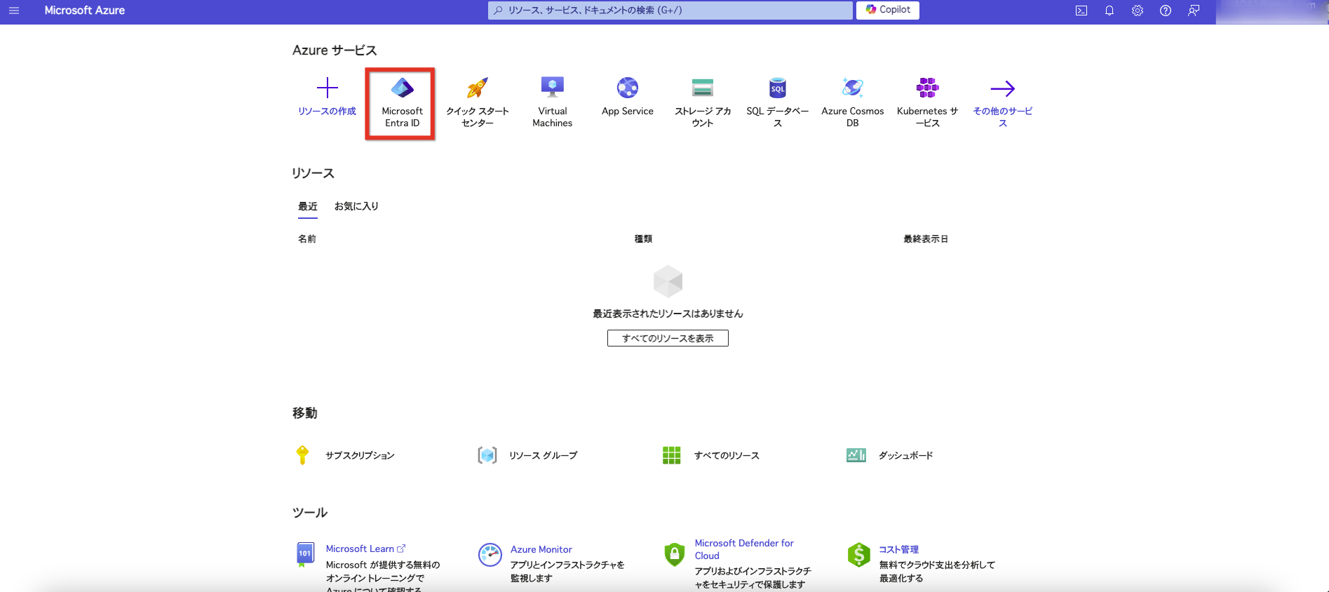
Task: Open Microsoft Entra ID service
Action: tap(403, 103)
